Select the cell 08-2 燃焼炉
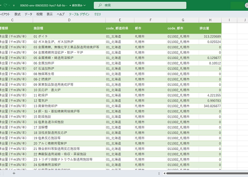The height and width of the screenshot is (177, 248). [69, 79]
